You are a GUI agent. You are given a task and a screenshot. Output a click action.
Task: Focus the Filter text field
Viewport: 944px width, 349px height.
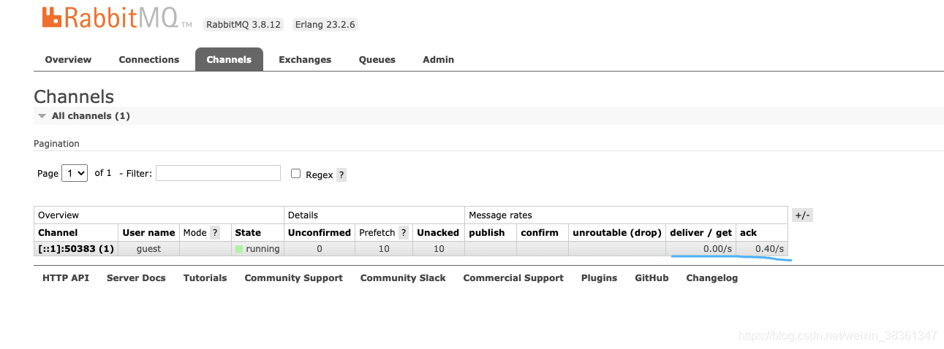click(x=218, y=173)
